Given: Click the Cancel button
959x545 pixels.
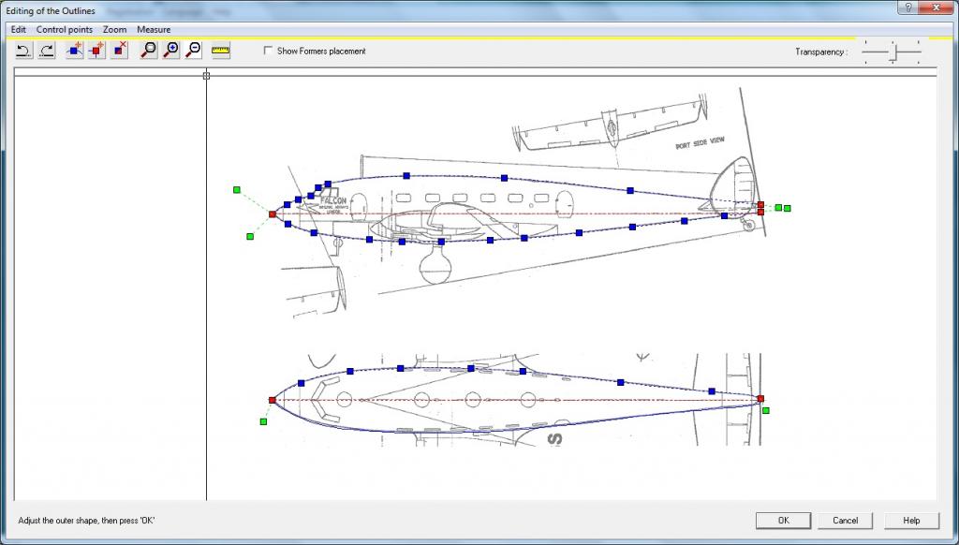Looking at the screenshot, I should tap(845, 521).
